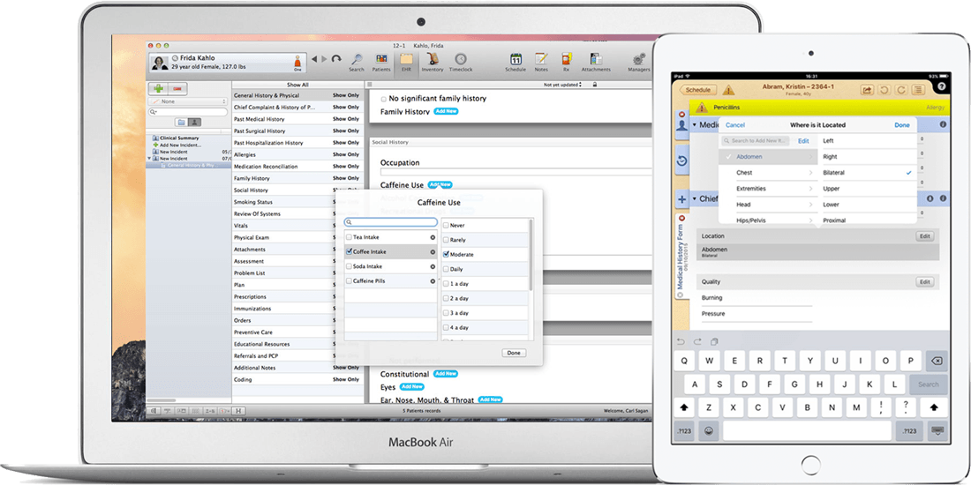Remove Caffeine Pills with its x icon

[433, 280]
